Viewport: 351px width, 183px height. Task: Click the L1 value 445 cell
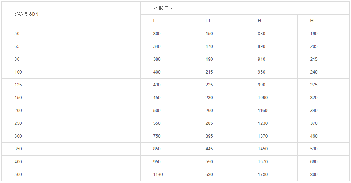tap(209, 149)
